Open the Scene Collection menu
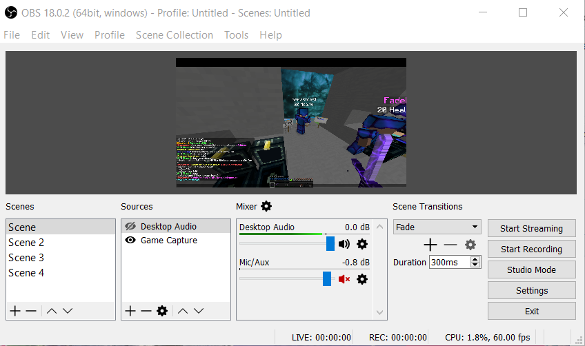The width and height of the screenshot is (585, 346). (175, 35)
